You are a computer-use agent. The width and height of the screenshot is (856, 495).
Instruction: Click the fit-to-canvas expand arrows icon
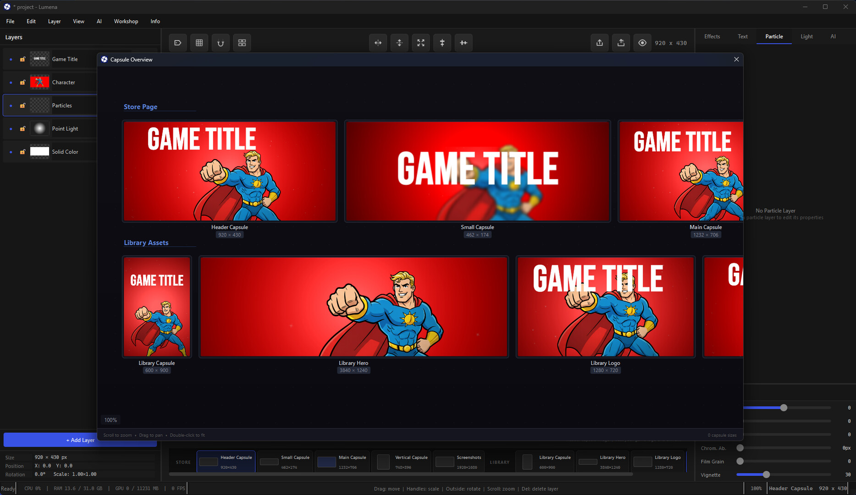(420, 43)
